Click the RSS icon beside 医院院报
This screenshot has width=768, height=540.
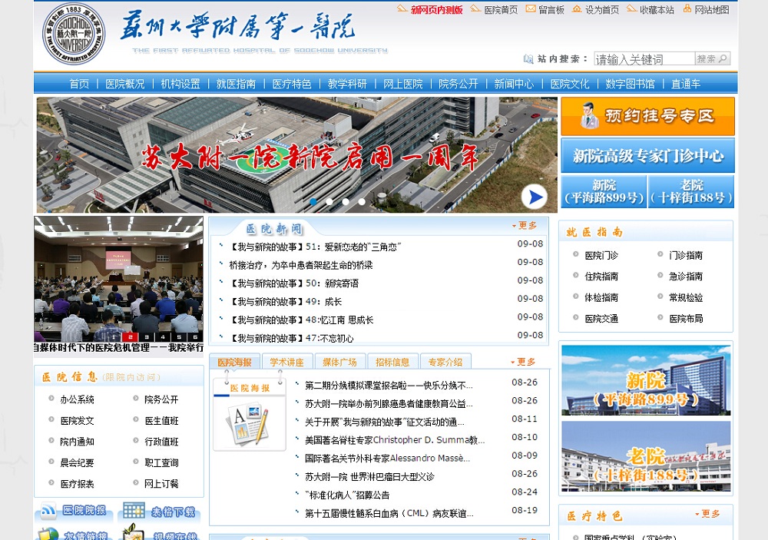pos(48,511)
